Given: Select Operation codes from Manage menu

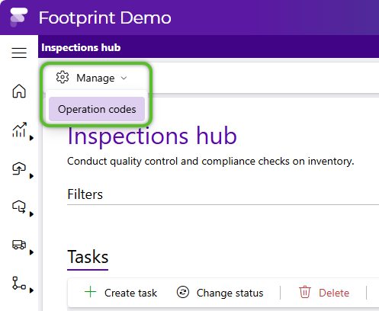Looking at the screenshot, I should [x=97, y=109].
